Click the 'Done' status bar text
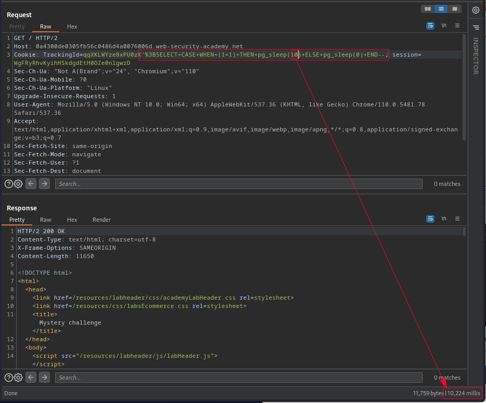 [x=11, y=393]
